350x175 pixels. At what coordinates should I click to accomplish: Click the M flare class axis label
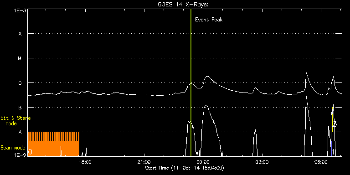pos(20,58)
